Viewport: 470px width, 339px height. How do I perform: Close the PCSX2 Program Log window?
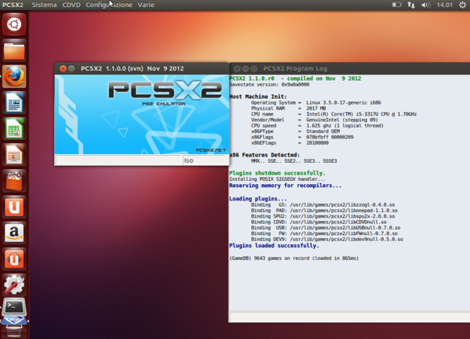(237, 69)
